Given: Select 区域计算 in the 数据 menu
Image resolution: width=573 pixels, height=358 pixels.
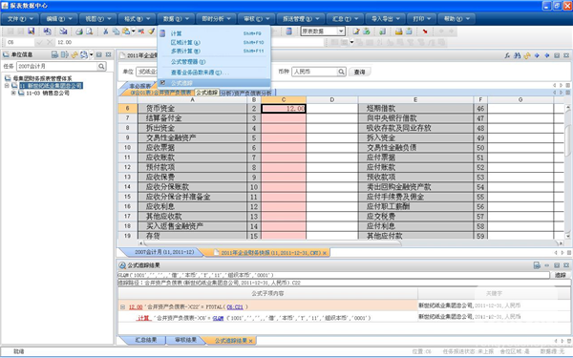Looking at the screenshot, I should pos(215,42).
